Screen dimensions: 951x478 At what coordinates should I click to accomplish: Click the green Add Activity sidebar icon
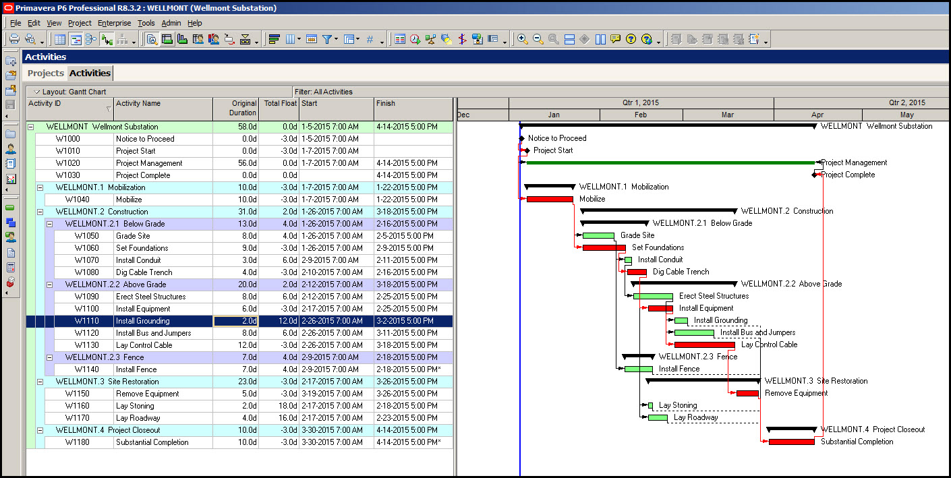click(11, 207)
